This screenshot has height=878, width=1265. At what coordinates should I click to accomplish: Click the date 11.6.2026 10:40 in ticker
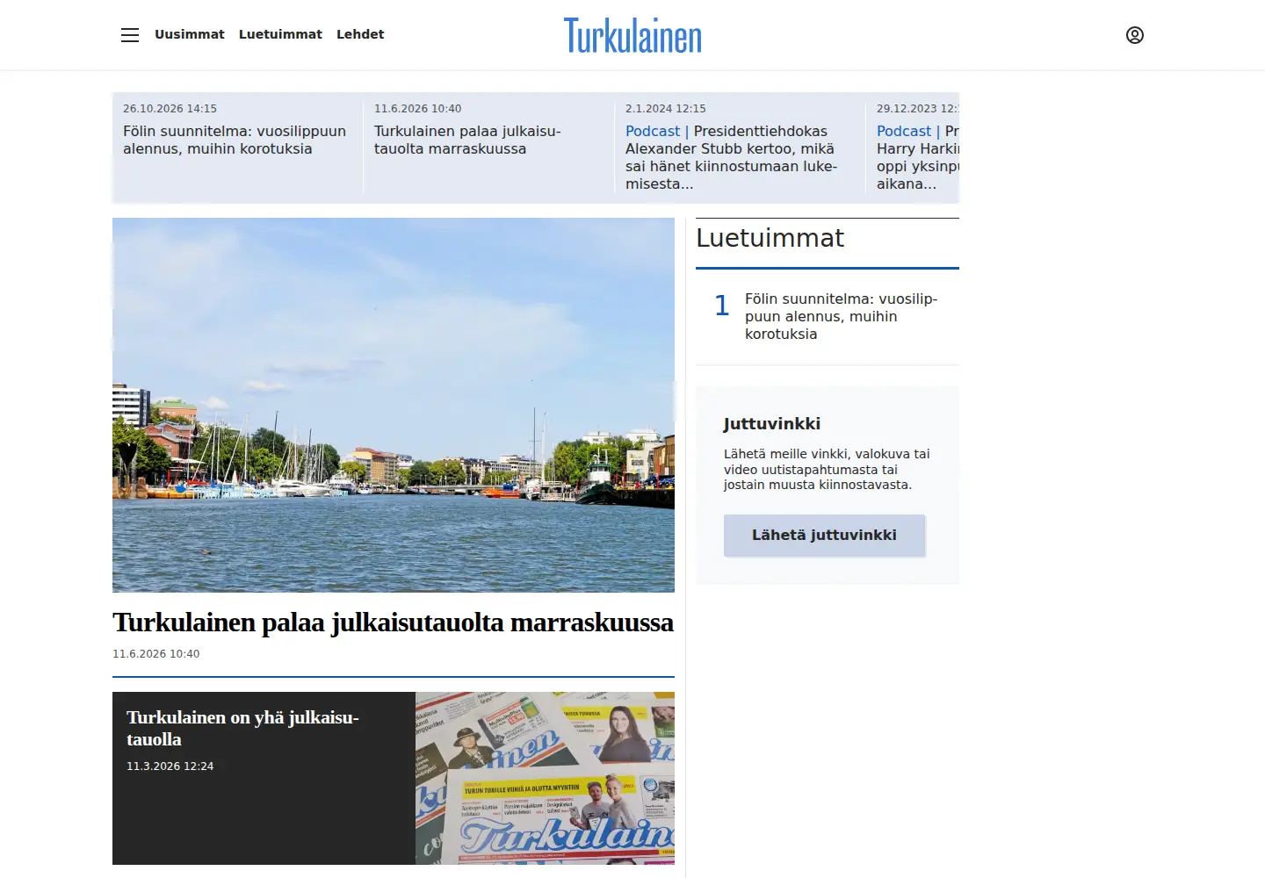(x=417, y=109)
